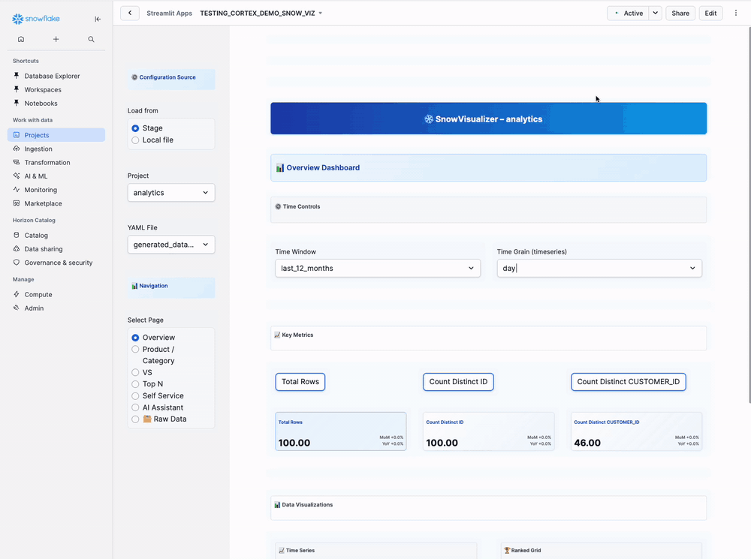Click the Share button
Screen dimensions: 751x559
tap(680, 13)
